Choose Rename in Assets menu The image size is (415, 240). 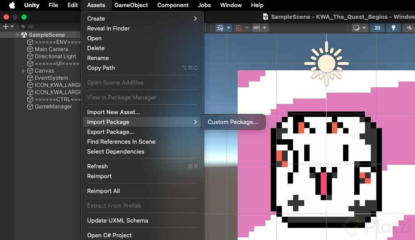(142, 58)
